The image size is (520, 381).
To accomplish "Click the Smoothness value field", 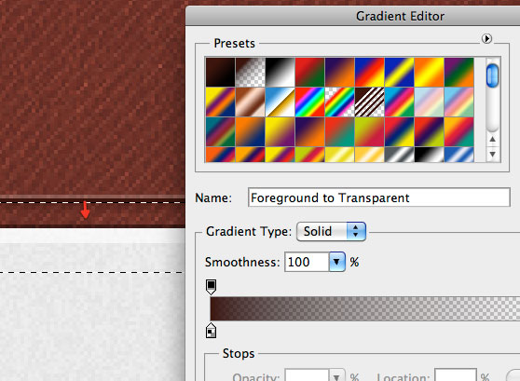I will pyautogui.click(x=308, y=262).
